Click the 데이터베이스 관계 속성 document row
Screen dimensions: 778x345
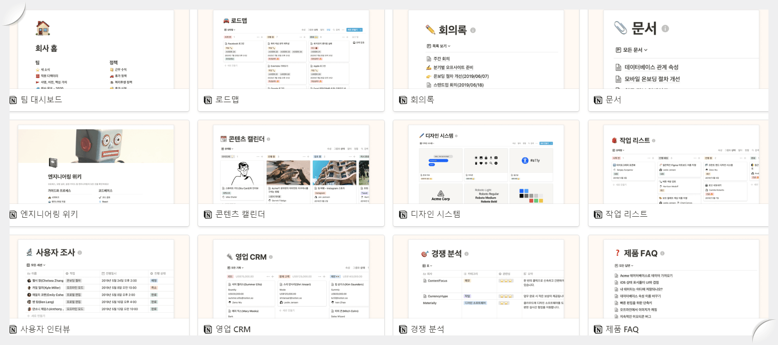click(x=647, y=67)
